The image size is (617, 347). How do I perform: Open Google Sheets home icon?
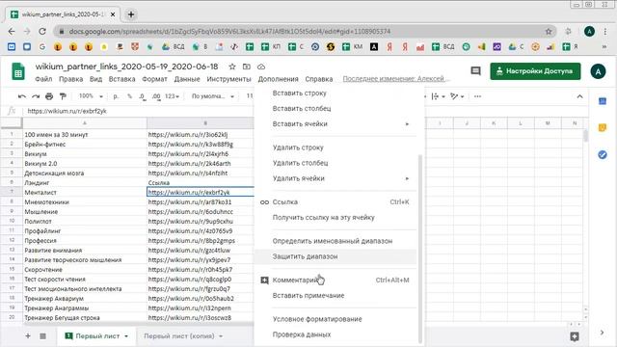(x=18, y=71)
